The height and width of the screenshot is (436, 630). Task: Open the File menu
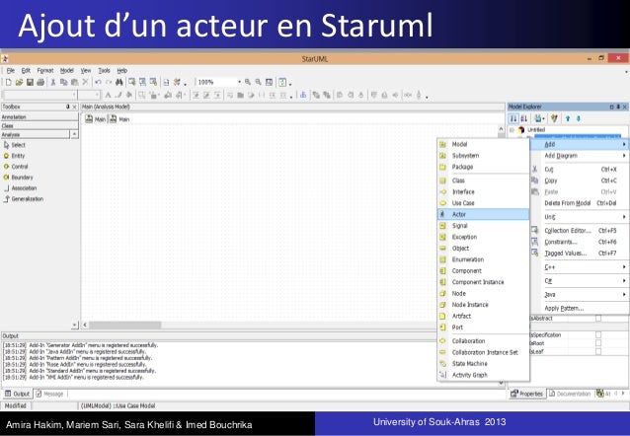[x=11, y=71]
